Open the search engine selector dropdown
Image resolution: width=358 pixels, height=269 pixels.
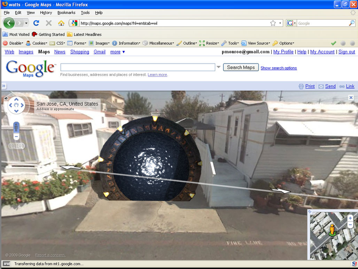[291, 23]
